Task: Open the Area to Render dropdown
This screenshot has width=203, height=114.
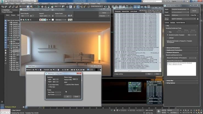Action: (x=25, y=16)
